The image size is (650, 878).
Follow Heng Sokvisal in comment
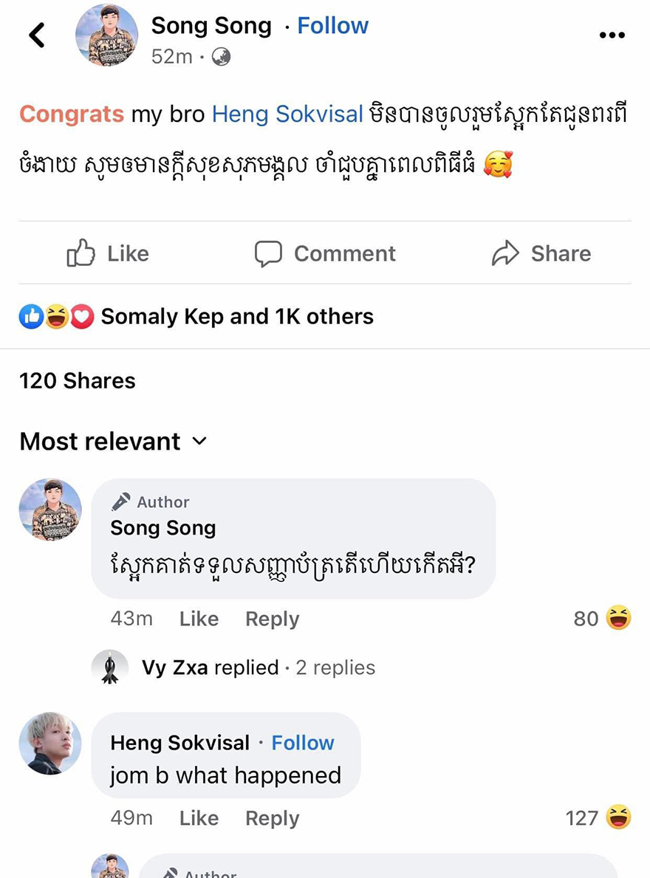tap(303, 743)
